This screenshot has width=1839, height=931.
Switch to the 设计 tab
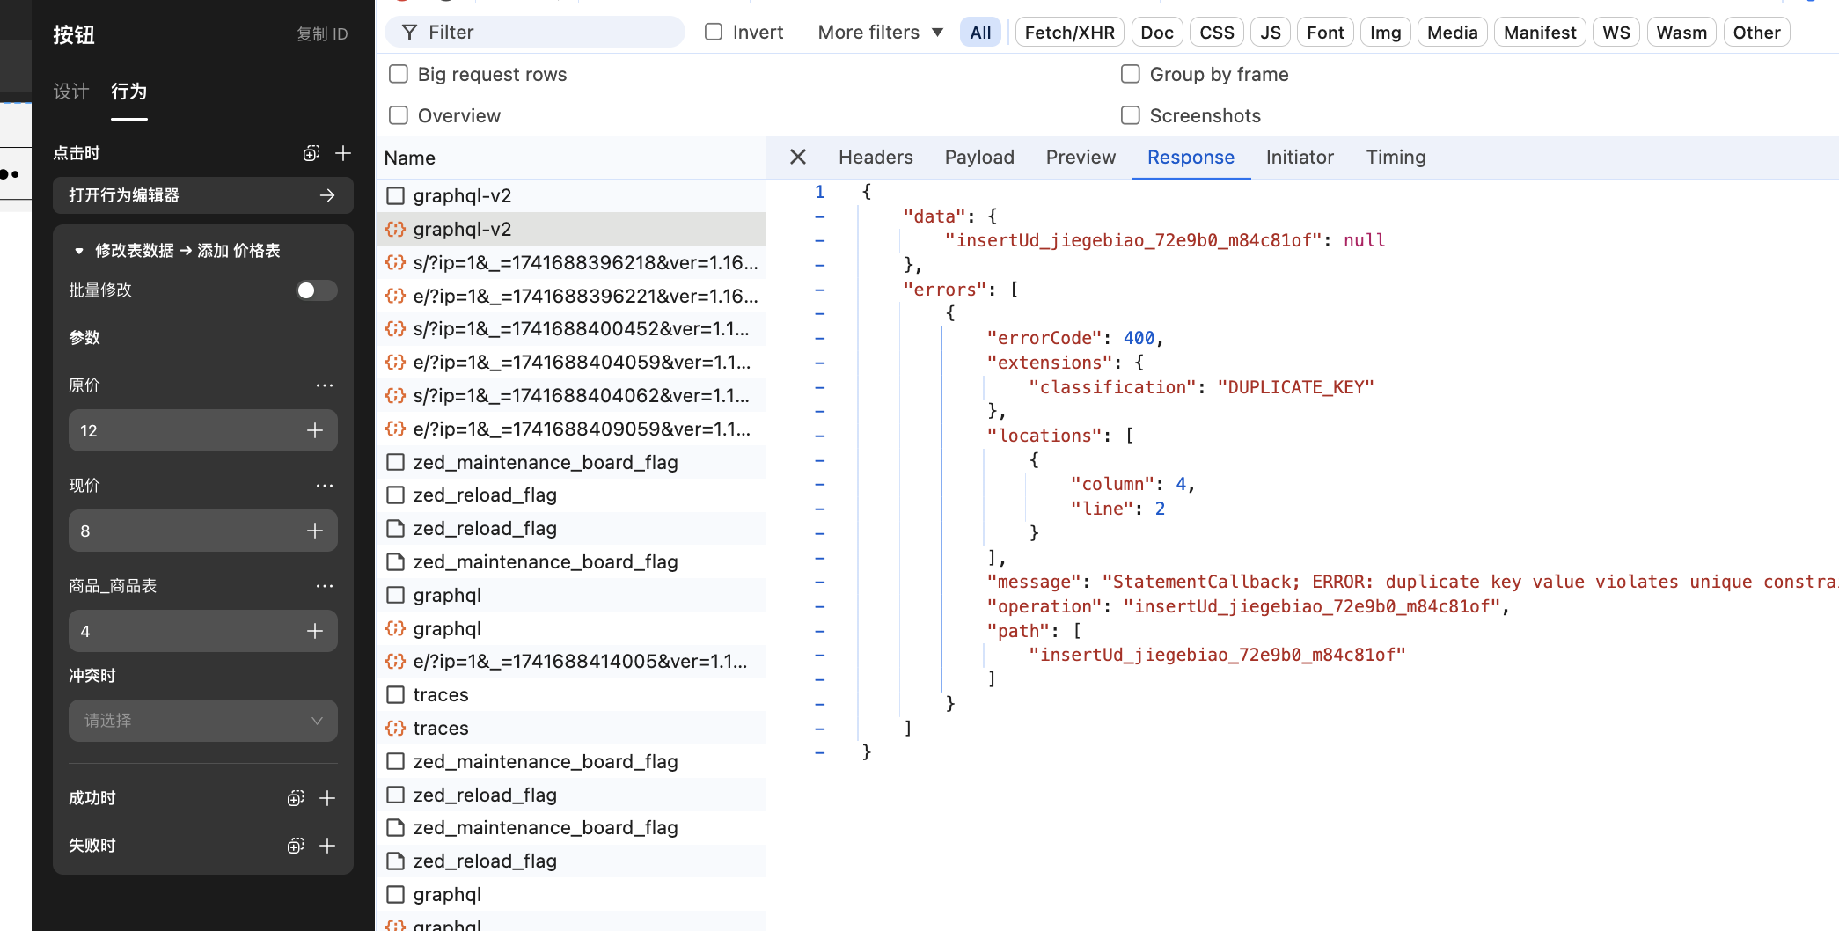click(71, 92)
